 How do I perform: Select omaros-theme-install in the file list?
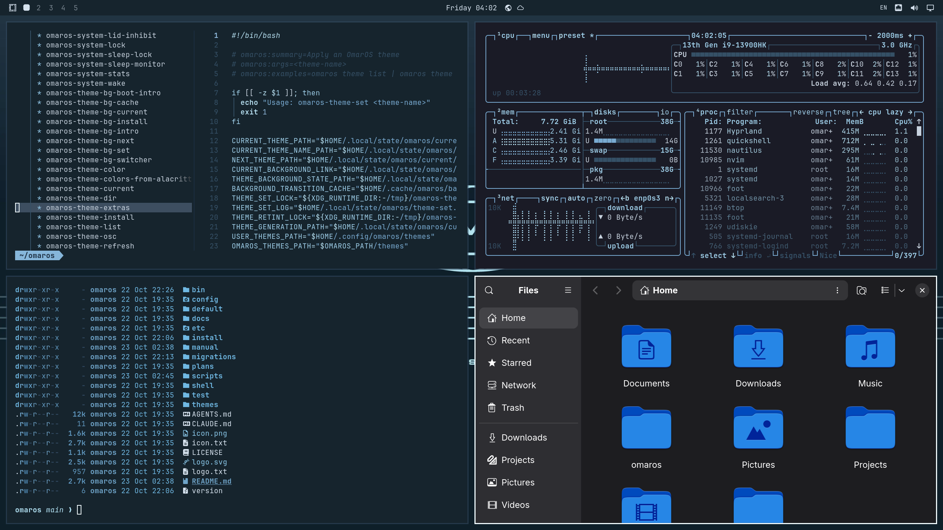tap(90, 218)
